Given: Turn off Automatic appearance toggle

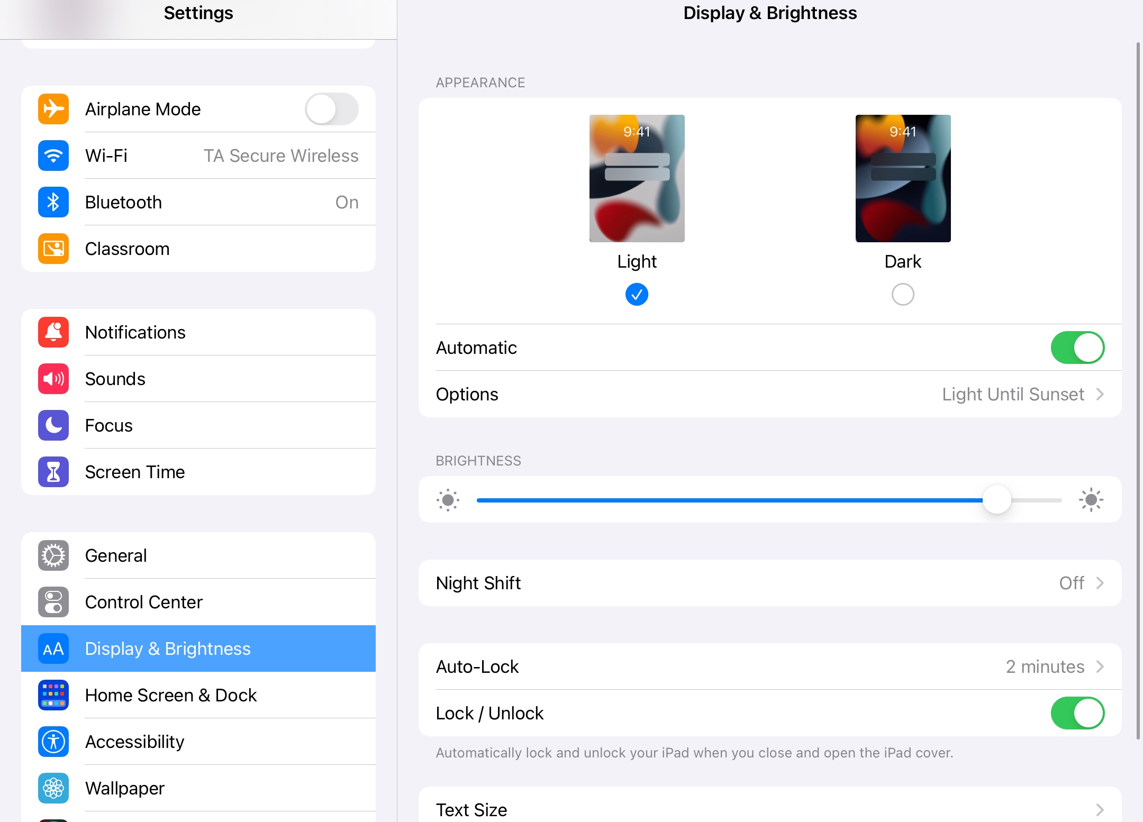Looking at the screenshot, I should coord(1077,348).
